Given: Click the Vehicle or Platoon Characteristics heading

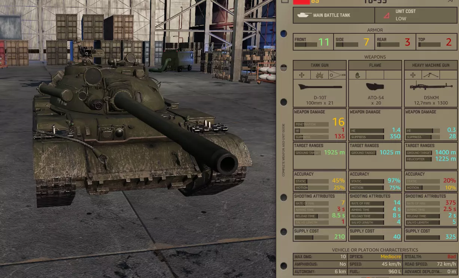Looking at the screenshot, I should coord(375,250).
